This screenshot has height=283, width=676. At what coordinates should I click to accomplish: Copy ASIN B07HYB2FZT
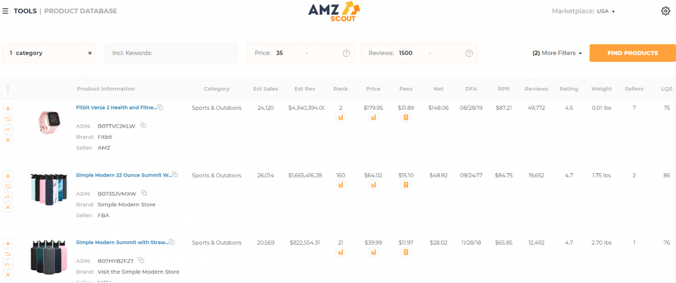coord(142,260)
